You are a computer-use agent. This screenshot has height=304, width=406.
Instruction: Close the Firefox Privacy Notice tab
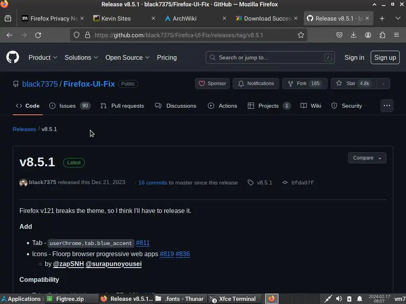coord(82,18)
